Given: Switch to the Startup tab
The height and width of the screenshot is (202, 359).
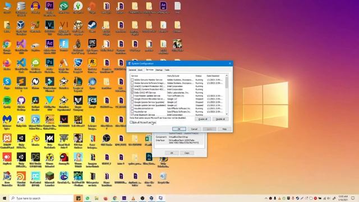Looking at the screenshot, I should [159, 70].
